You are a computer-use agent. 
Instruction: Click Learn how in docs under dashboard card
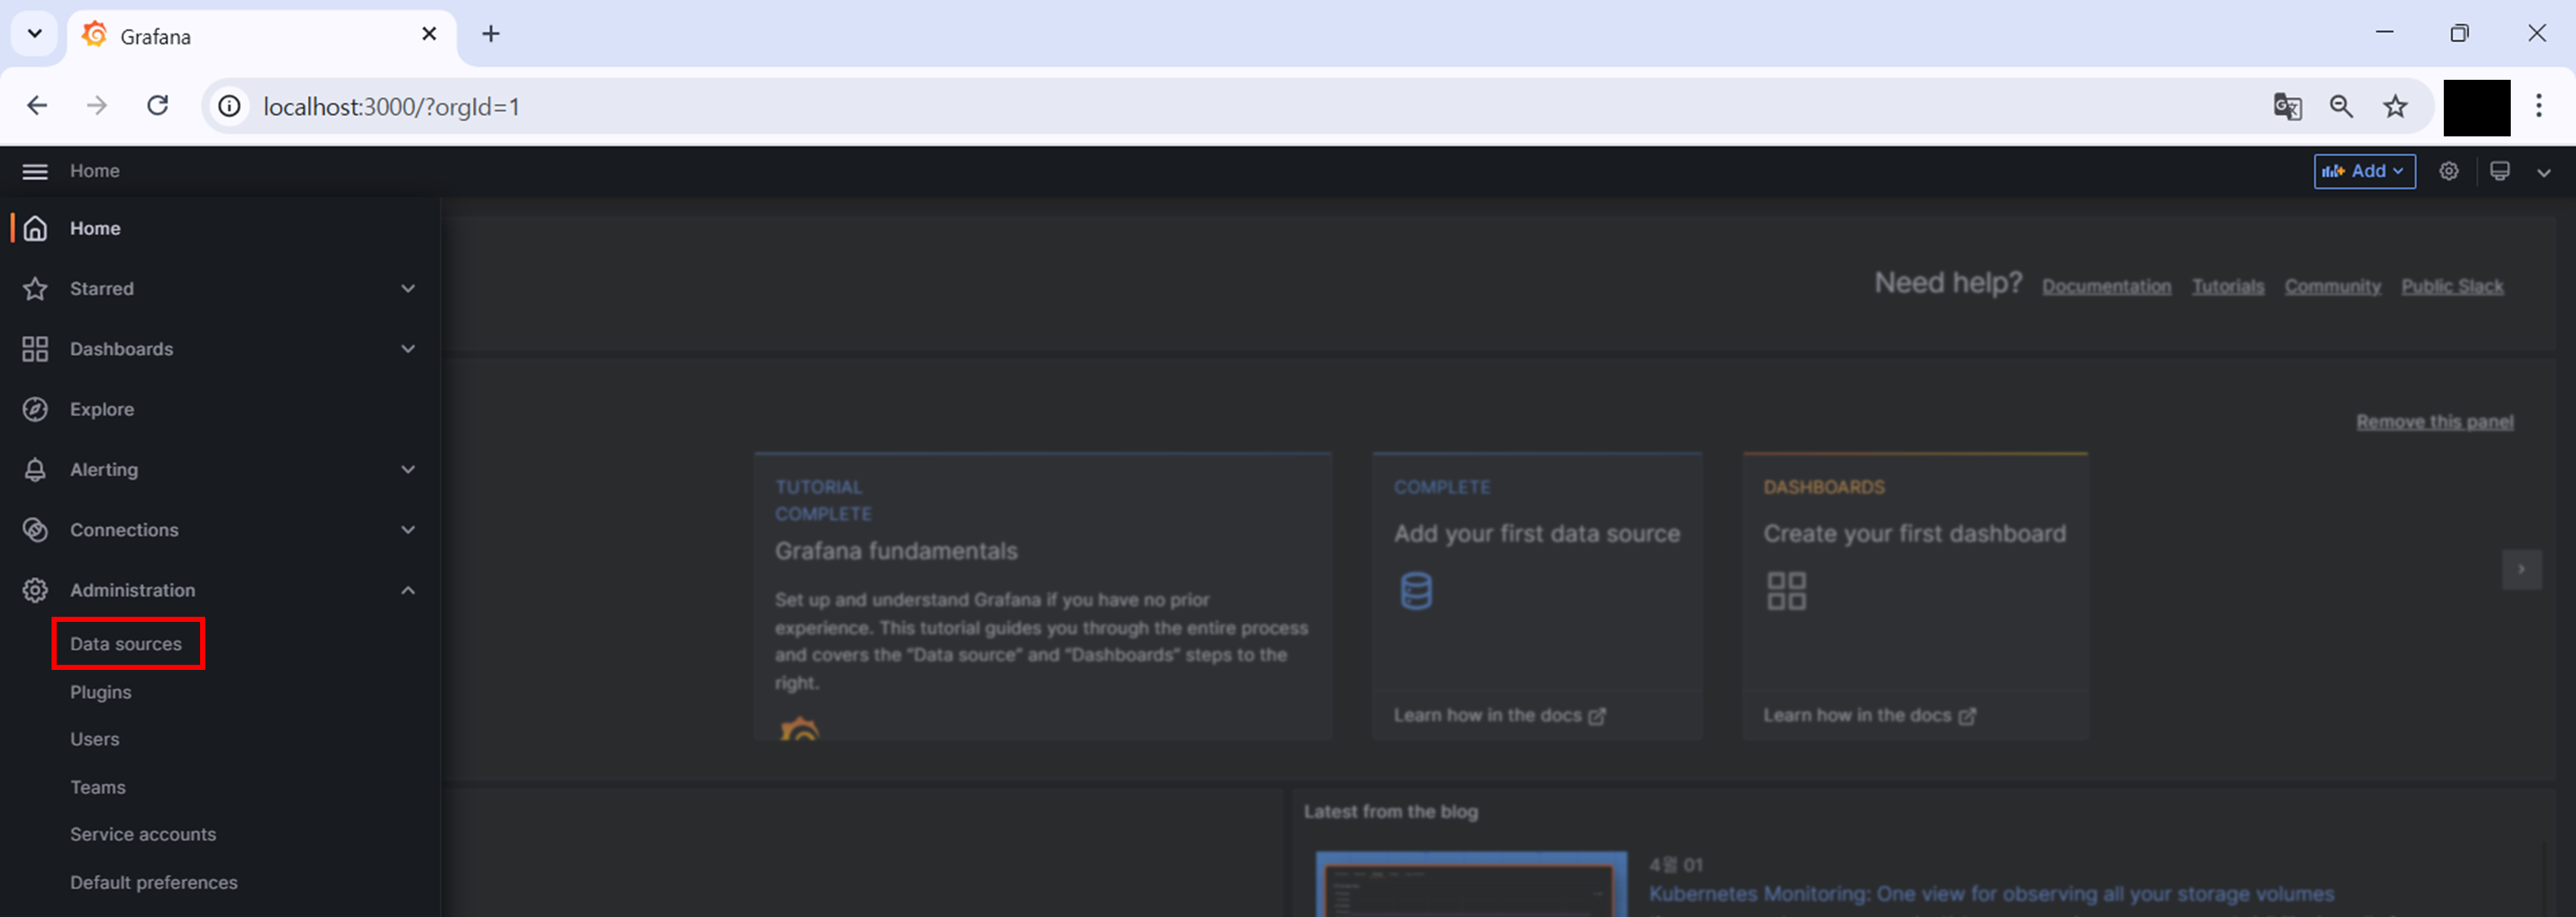pos(1869,715)
